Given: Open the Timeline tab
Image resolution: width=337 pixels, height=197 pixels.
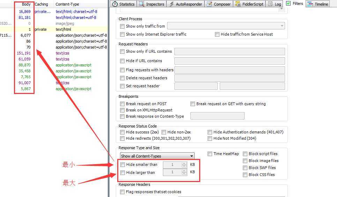Looking at the screenshot, I should 318,4.
